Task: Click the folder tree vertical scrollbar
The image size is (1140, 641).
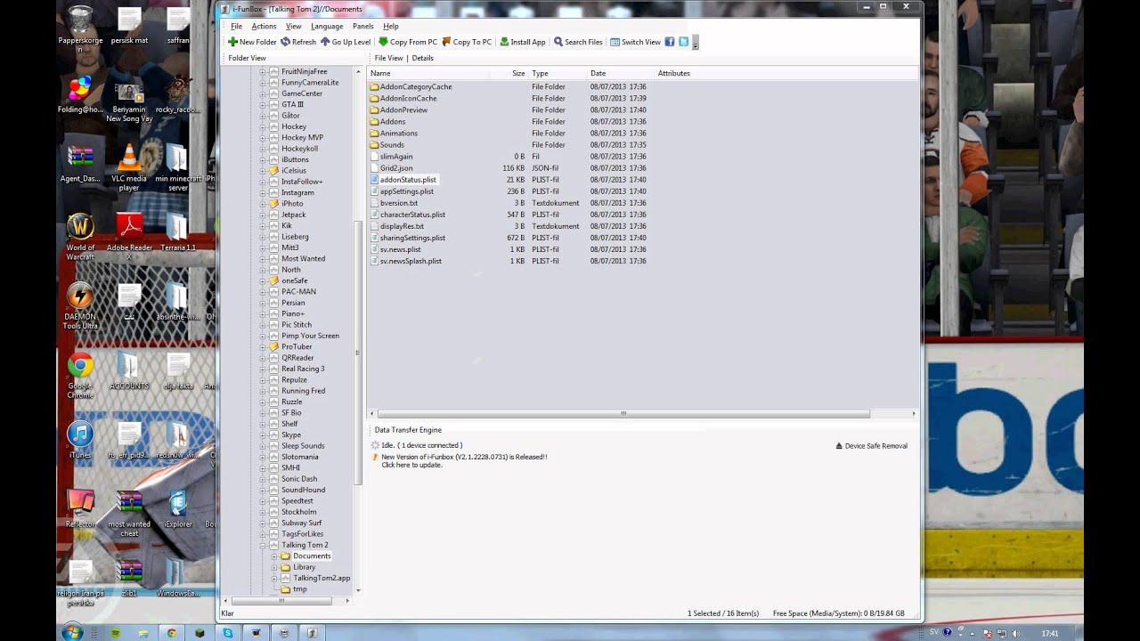Action: pyautogui.click(x=358, y=352)
